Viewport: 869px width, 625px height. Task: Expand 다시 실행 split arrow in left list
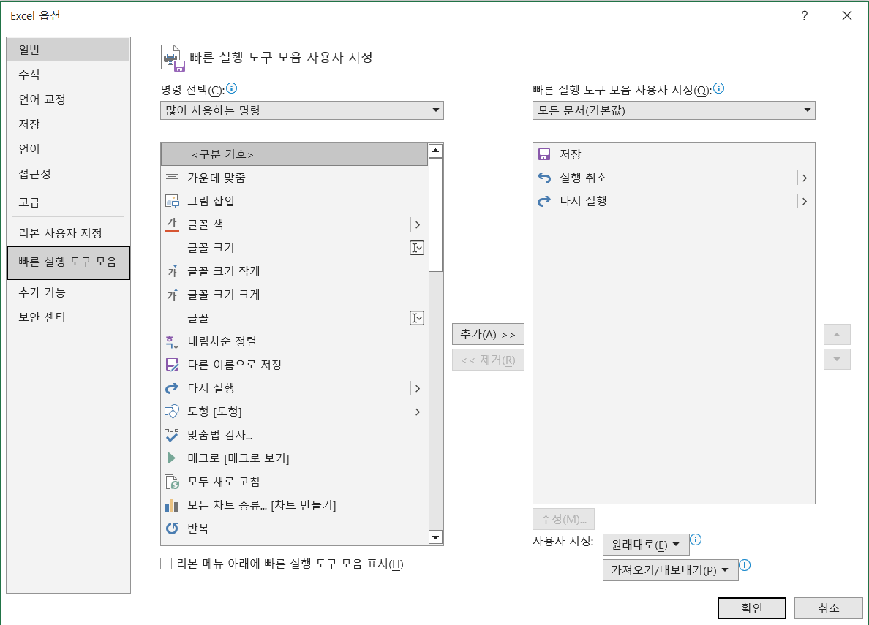coord(417,388)
